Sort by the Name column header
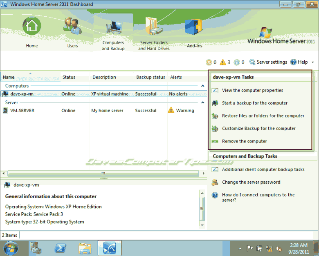The height and width of the screenshot is (256, 319). (x=30, y=77)
